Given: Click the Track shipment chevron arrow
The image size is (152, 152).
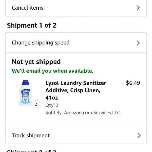Looking at the screenshot, I should coord(139,136).
